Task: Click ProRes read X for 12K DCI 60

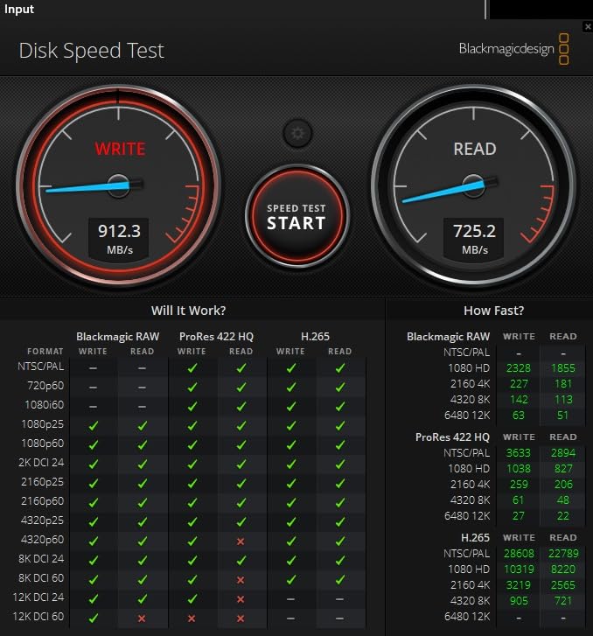Action: pos(241,619)
